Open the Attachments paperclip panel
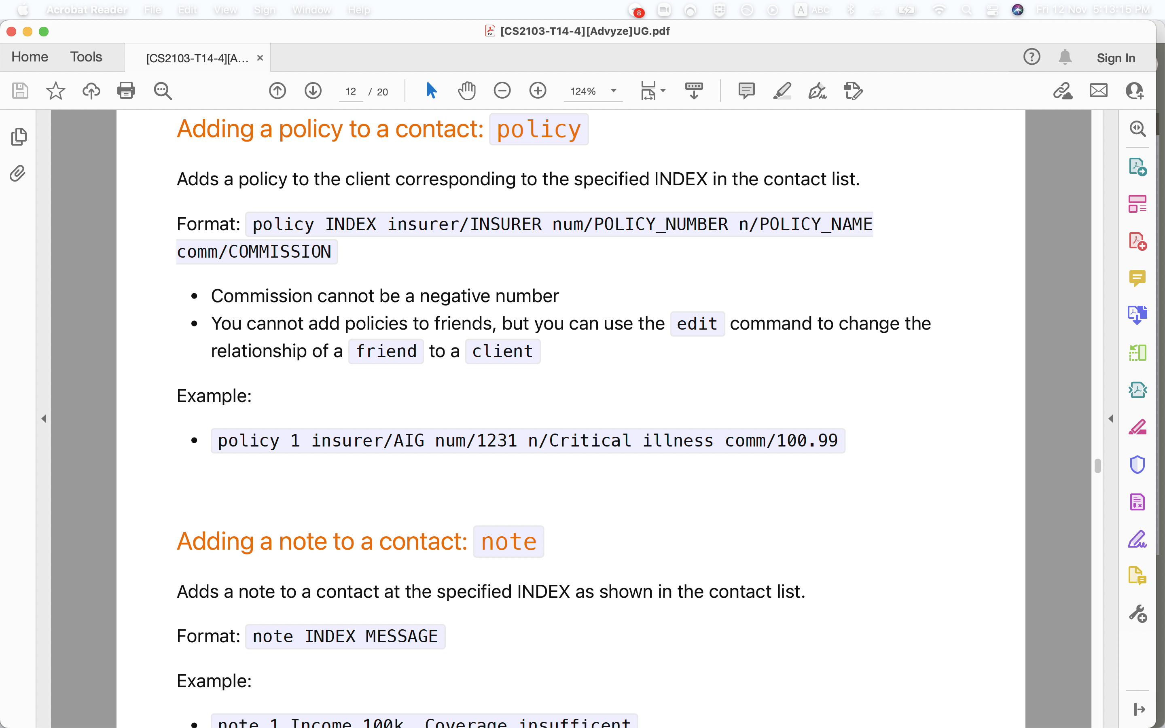 click(18, 174)
